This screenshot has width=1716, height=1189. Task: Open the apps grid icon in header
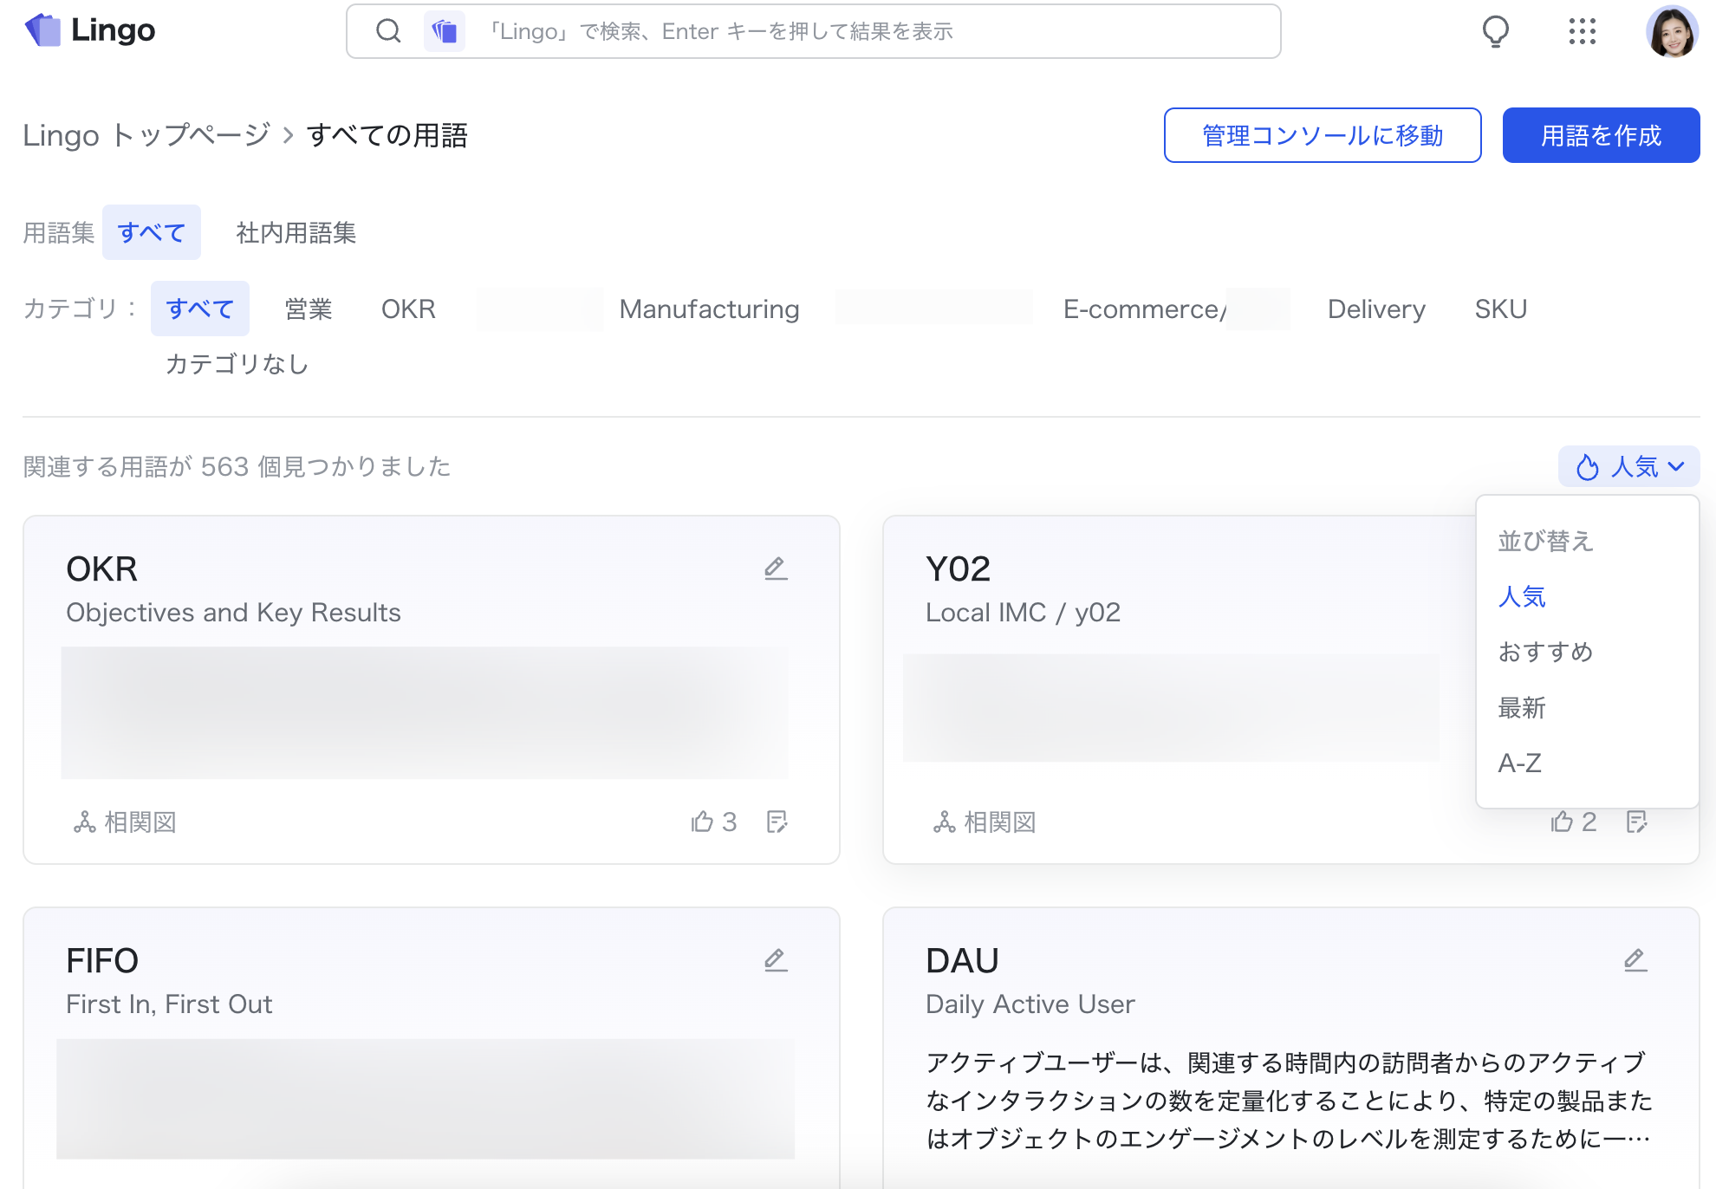[1582, 32]
